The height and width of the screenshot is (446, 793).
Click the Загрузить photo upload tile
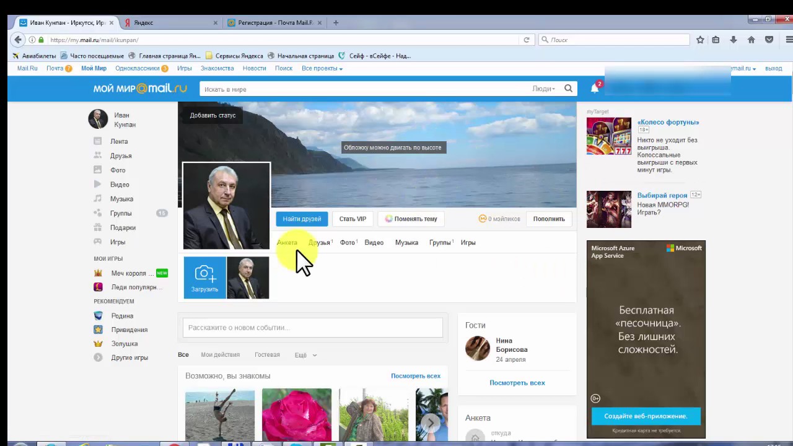click(204, 278)
